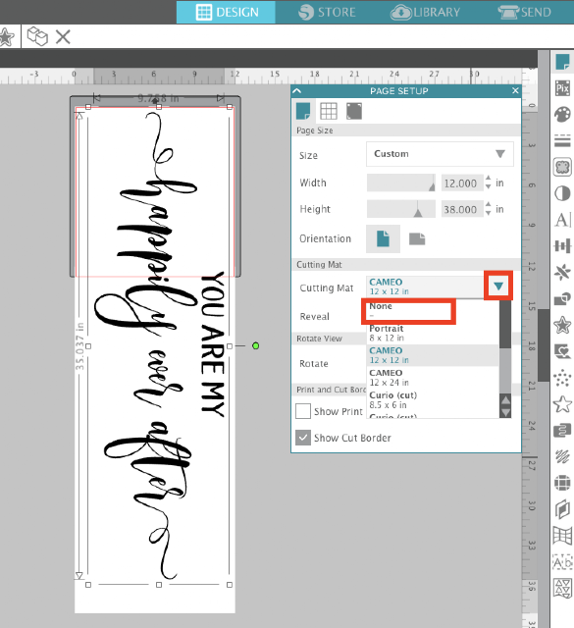574x628 pixels.
Task: Toggle the Show Print Border checkbox
Action: 303,411
